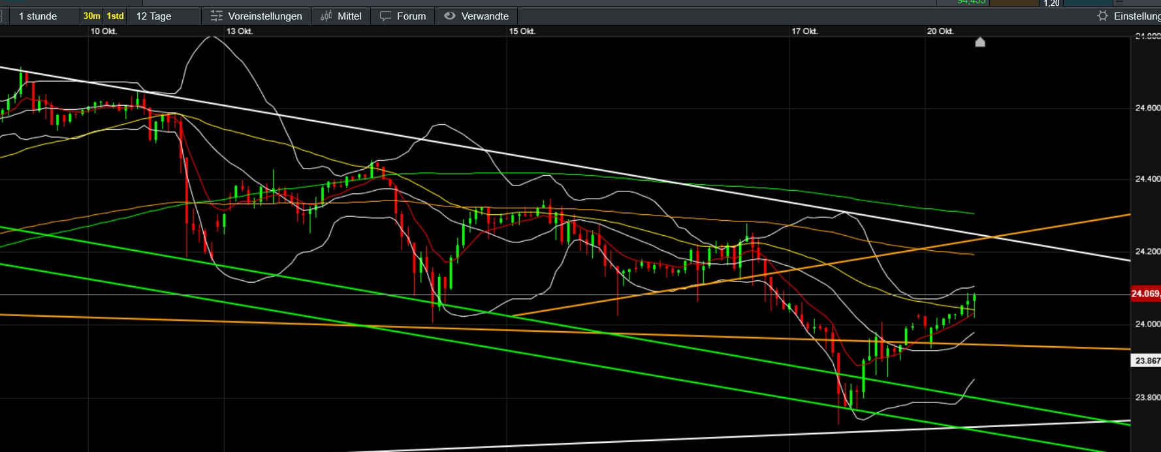Open the Forum speech bubble icon

coord(386,16)
